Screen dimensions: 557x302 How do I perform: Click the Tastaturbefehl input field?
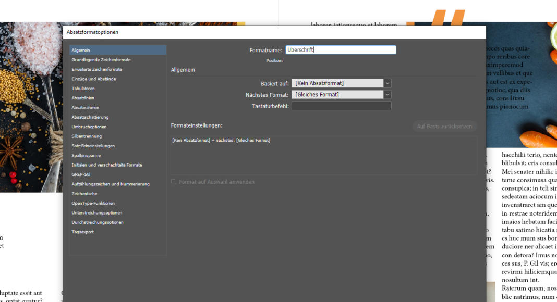(341, 106)
